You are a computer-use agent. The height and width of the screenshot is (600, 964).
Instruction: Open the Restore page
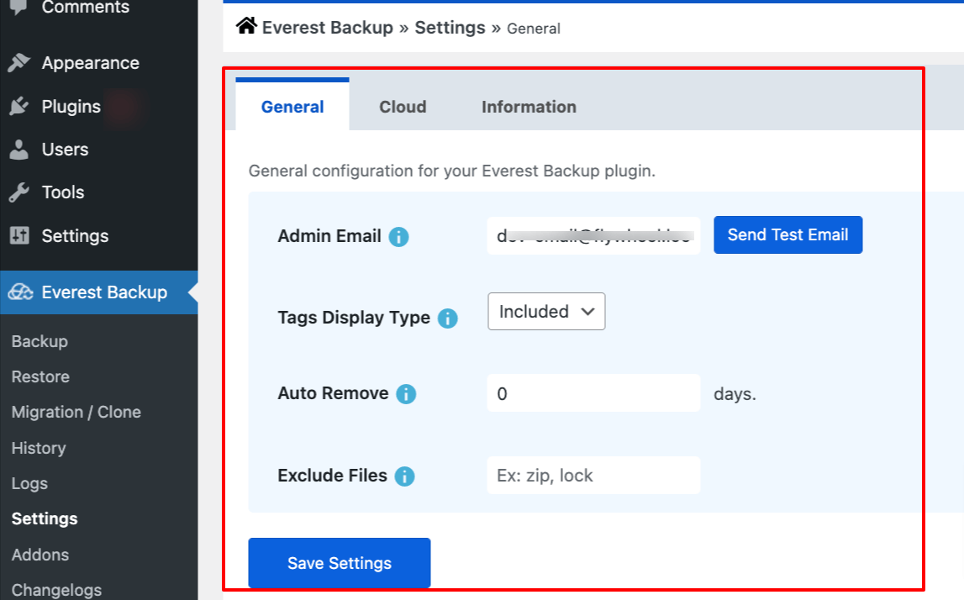point(40,376)
